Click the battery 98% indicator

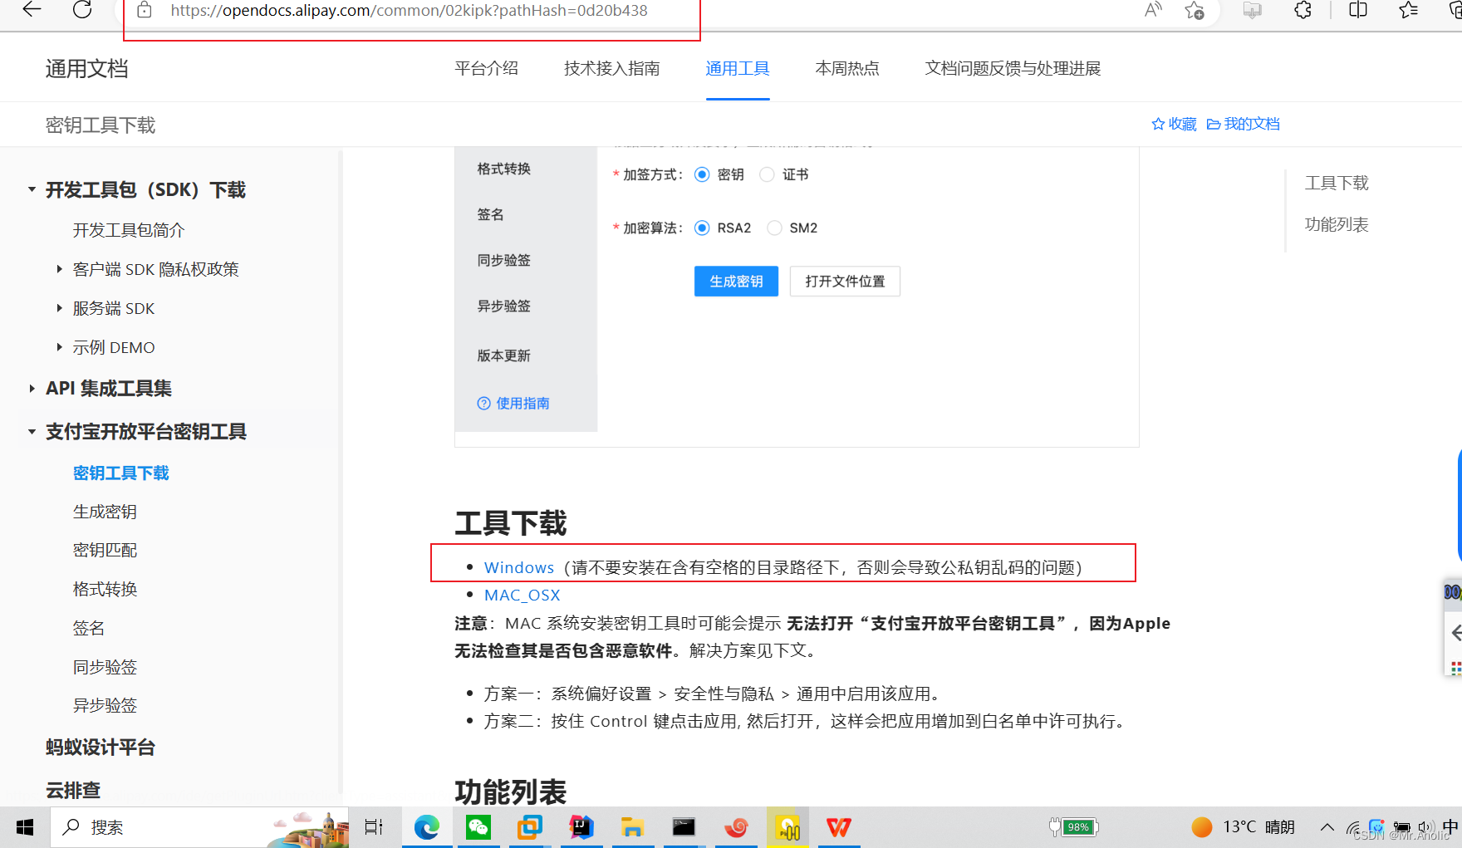click(x=1074, y=827)
